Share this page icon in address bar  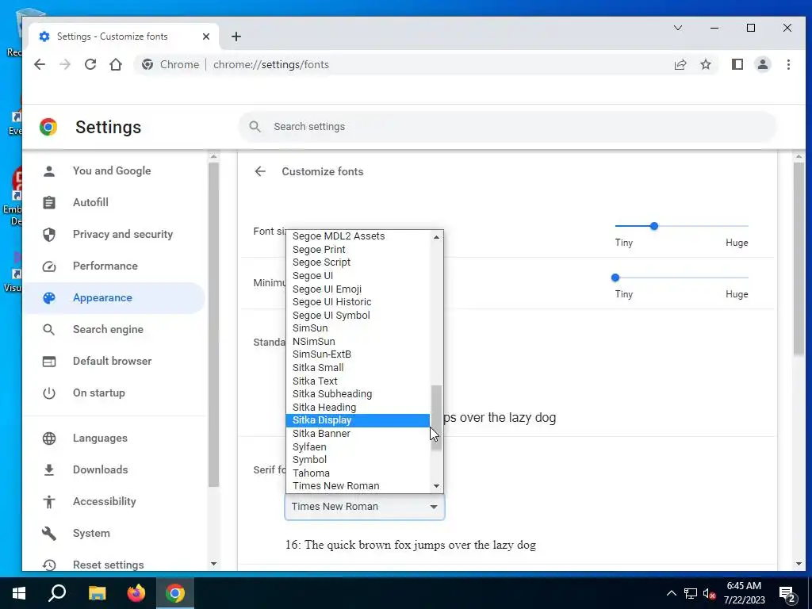point(680,64)
